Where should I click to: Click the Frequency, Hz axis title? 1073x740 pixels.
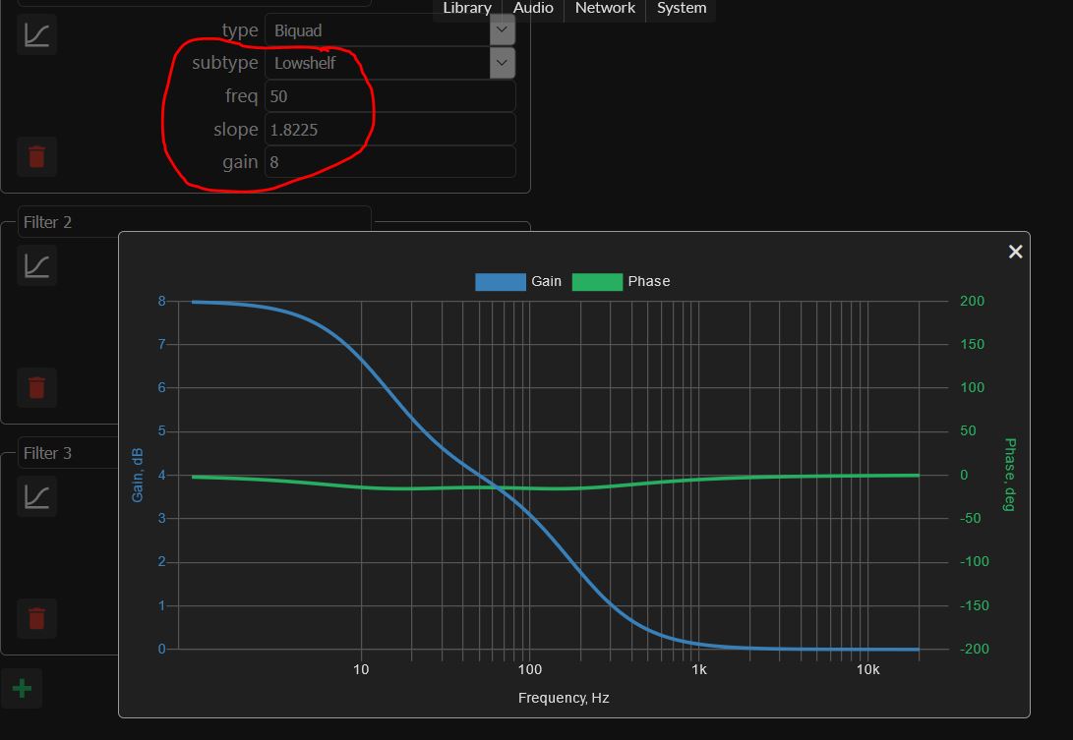click(564, 698)
